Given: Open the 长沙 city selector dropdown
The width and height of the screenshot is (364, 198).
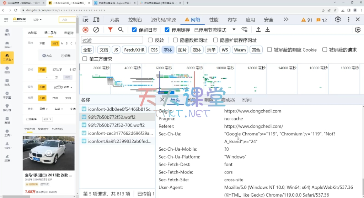Looking at the screenshot, I should [x=38, y=20].
